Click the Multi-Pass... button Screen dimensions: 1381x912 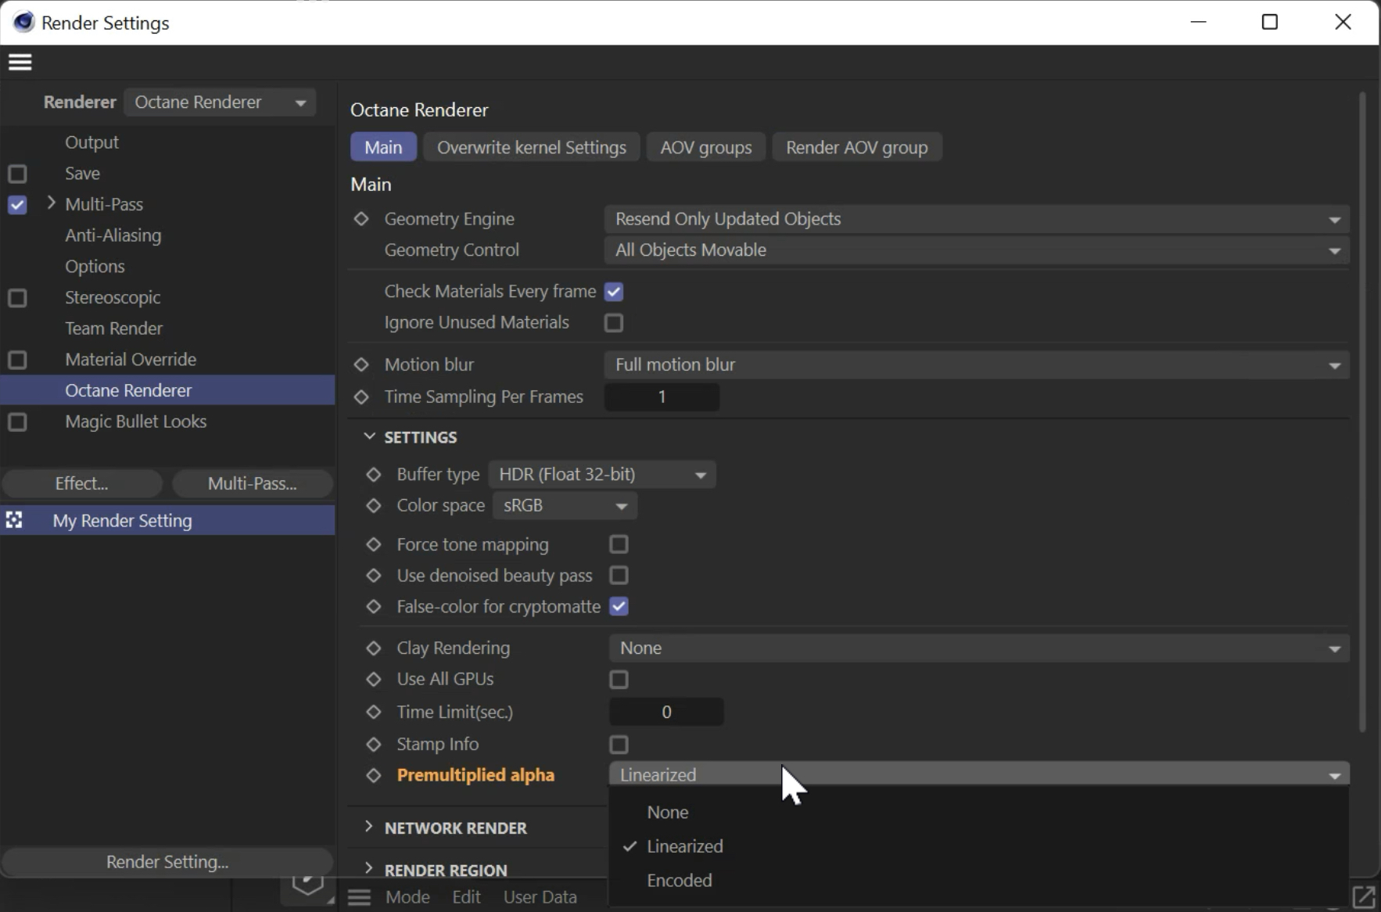(253, 483)
